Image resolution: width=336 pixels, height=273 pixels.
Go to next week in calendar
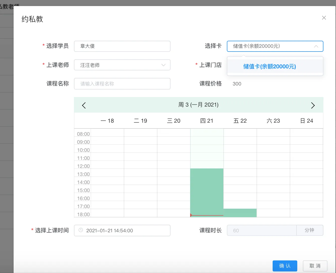point(313,105)
